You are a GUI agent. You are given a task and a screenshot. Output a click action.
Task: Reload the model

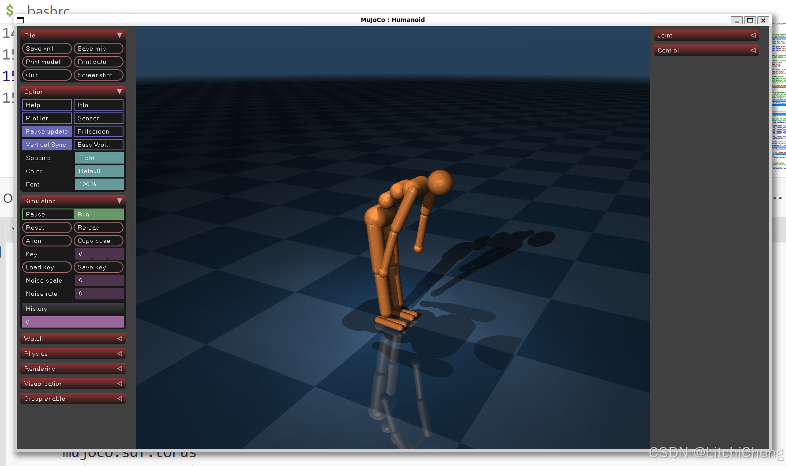[x=98, y=227]
